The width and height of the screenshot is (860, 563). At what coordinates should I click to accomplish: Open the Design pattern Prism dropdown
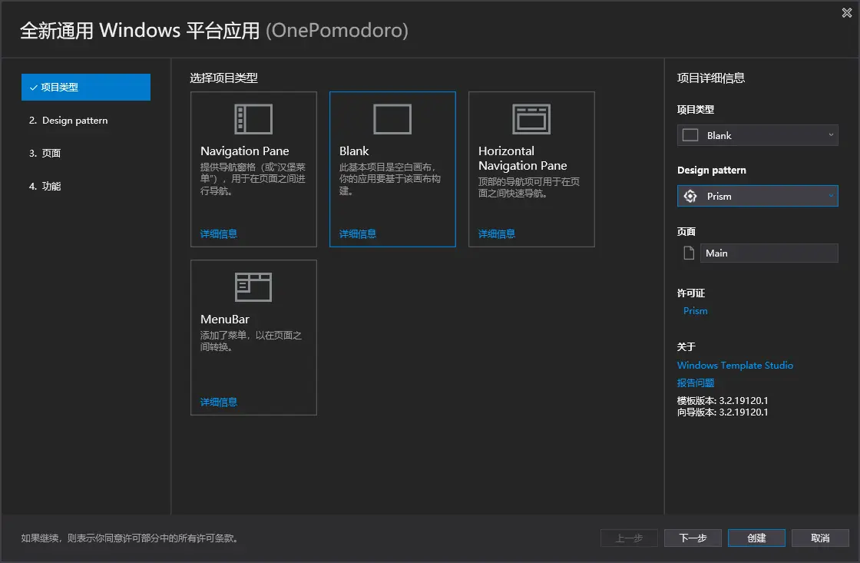(757, 196)
